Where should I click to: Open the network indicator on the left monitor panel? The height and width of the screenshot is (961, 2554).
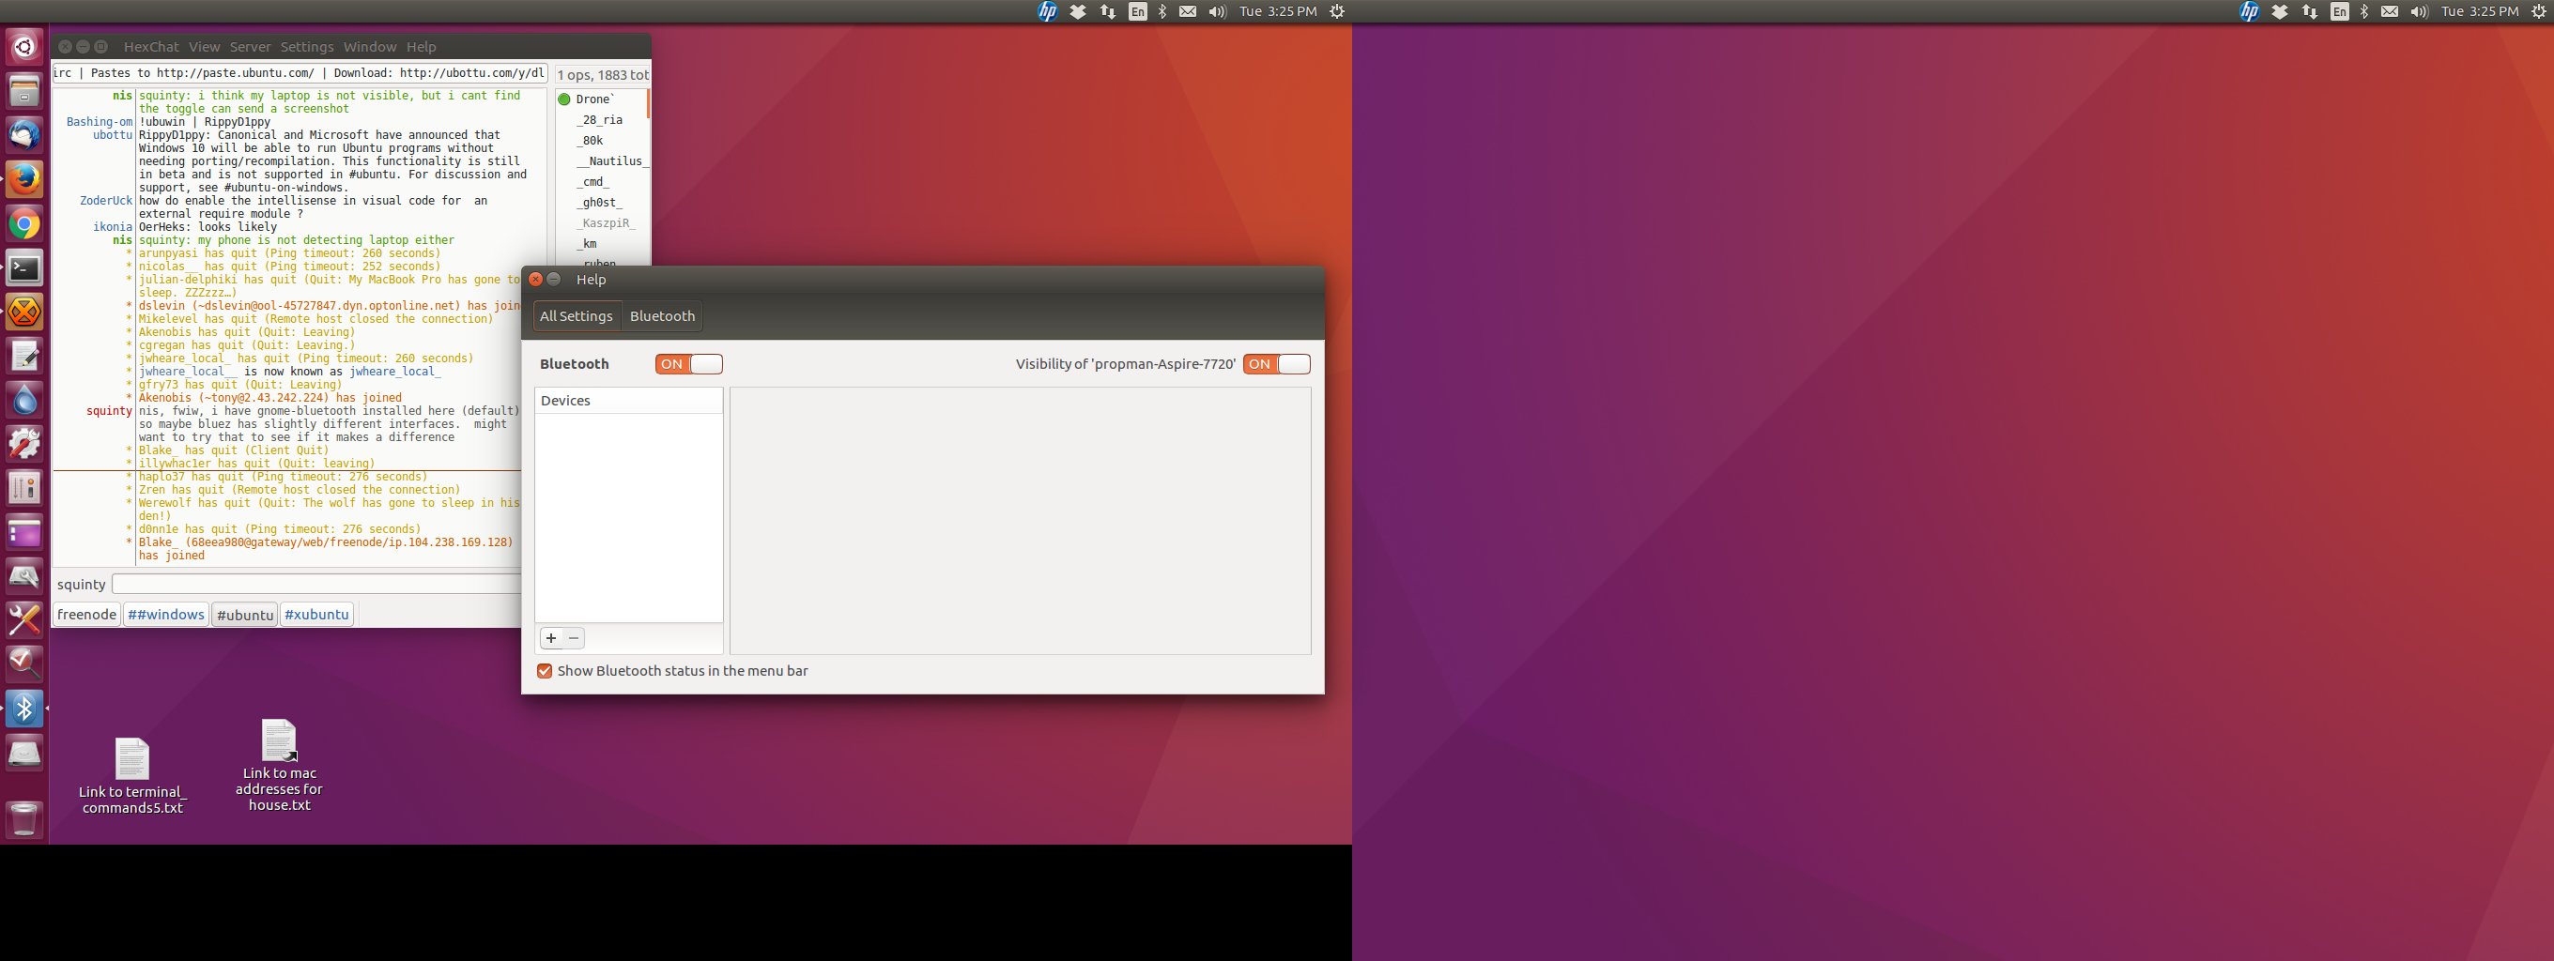click(1107, 11)
